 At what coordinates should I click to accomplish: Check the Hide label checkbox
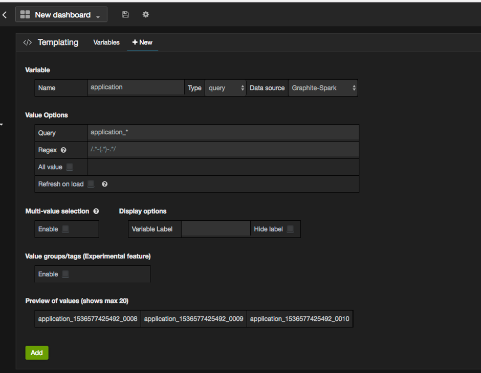290,229
